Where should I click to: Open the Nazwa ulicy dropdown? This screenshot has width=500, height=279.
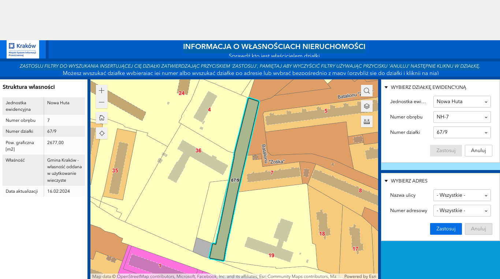coord(462,195)
